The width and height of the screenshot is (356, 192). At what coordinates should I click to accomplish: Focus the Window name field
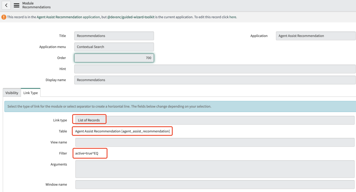click(215, 184)
